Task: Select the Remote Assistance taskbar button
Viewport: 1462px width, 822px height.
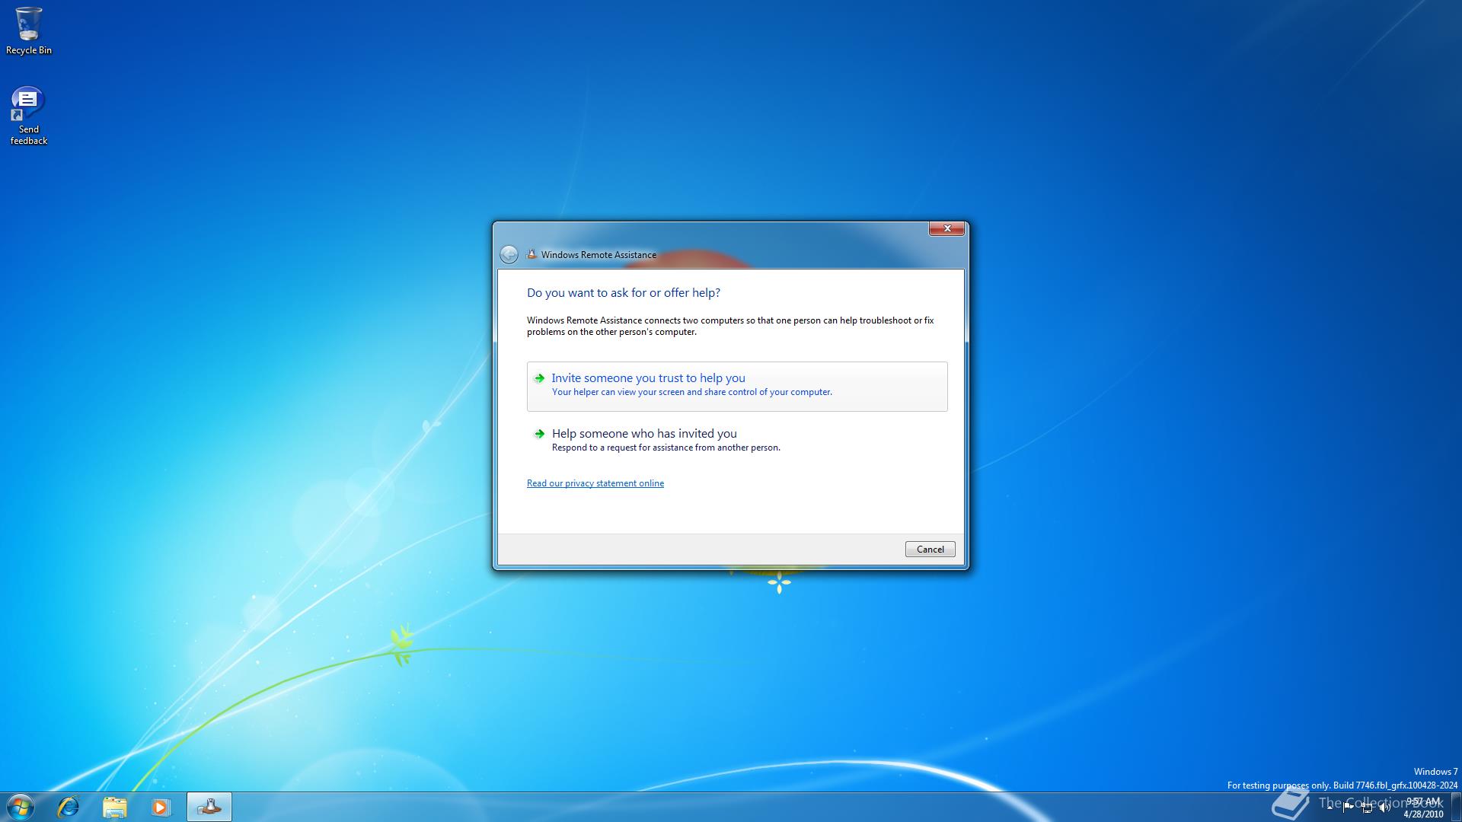Action: 209,807
